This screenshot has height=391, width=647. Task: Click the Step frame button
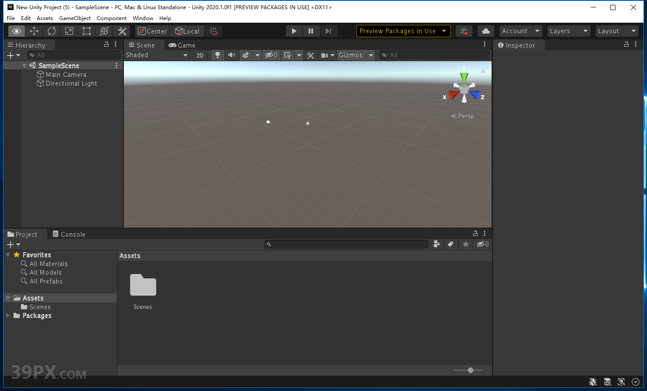coord(328,31)
